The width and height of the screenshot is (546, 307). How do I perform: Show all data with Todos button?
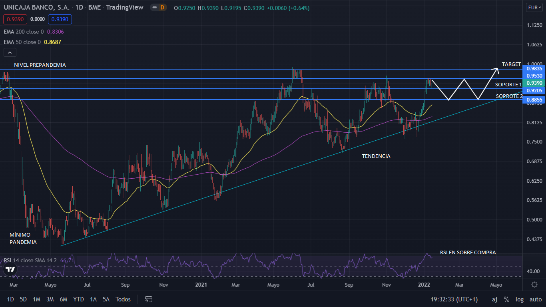point(123,299)
